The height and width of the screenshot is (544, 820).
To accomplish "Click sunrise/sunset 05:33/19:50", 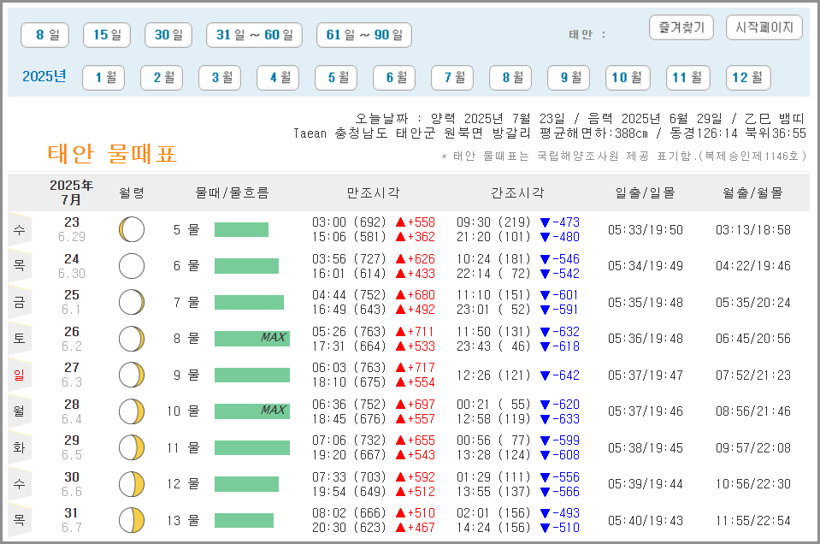I will (646, 229).
